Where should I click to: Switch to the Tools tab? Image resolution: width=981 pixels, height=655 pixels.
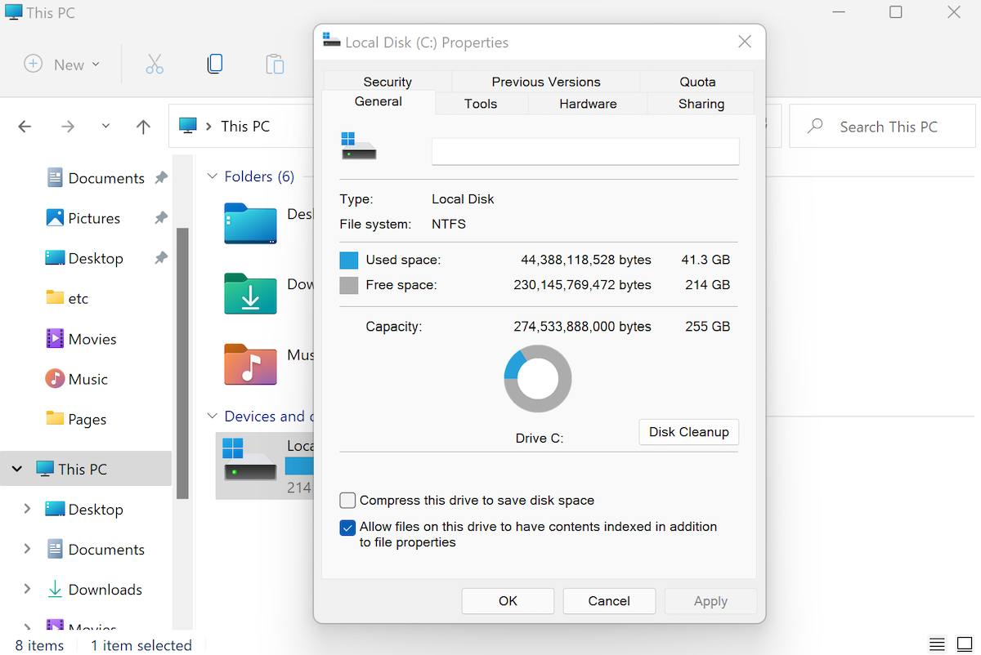tap(481, 104)
